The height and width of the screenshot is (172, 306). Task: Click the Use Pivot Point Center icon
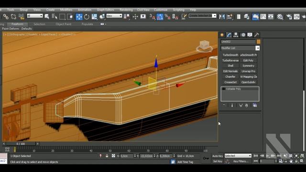[127, 17]
